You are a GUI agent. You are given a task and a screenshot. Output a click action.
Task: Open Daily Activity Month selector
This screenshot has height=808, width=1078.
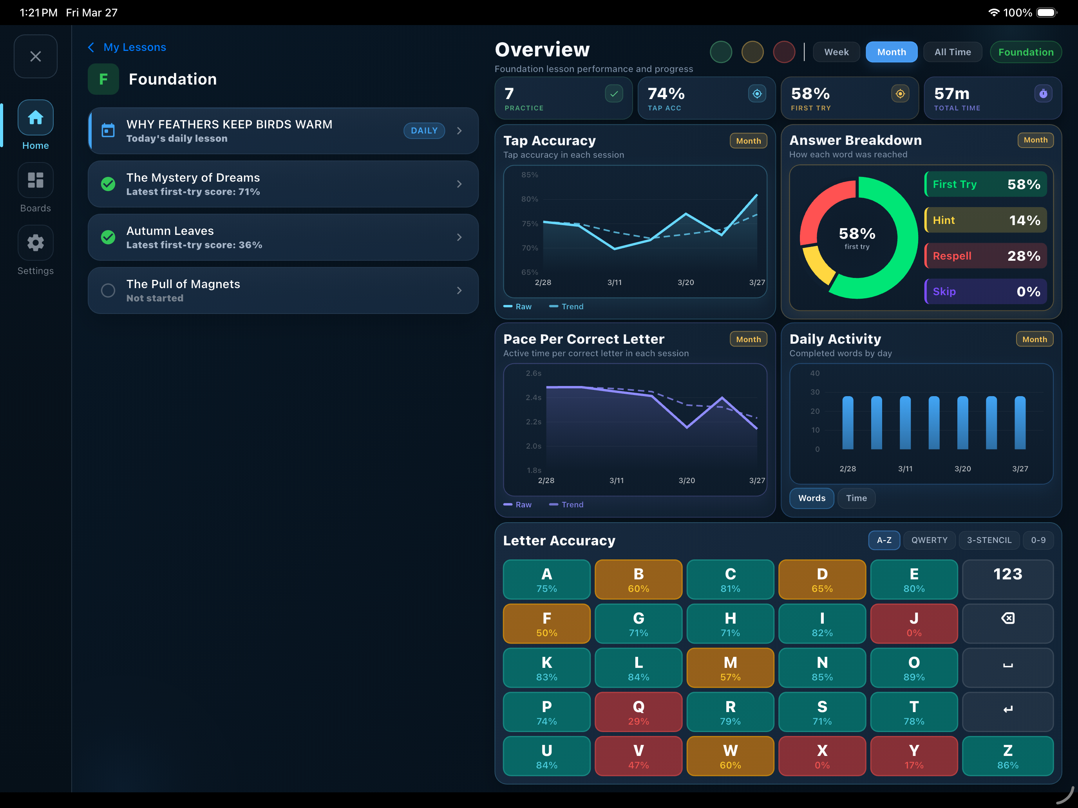click(x=1034, y=339)
